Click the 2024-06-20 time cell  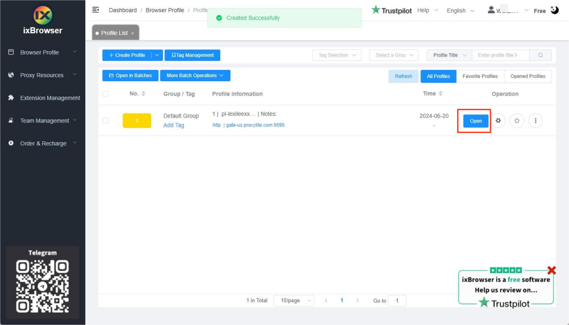pos(434,116)
